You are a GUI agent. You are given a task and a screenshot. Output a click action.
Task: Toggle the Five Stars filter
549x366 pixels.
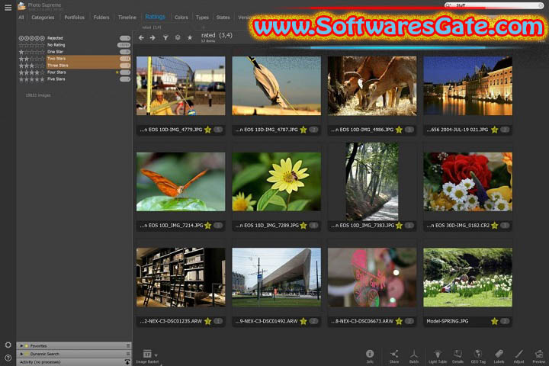(74, 79)
